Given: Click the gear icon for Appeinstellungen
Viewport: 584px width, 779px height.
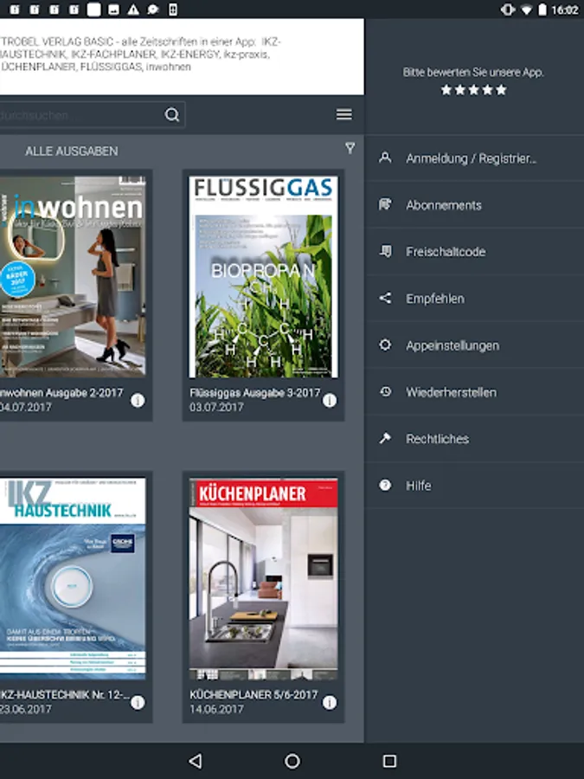Looking at the screenshot, I should pyautogui.click(x=385, y=344).
